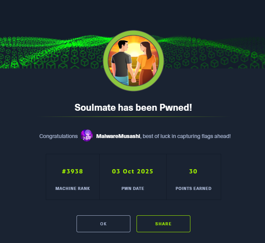Click the "Congratulations" text
Image resolution: width=265 pixels, height=243 pixels.
coord(58,136)
